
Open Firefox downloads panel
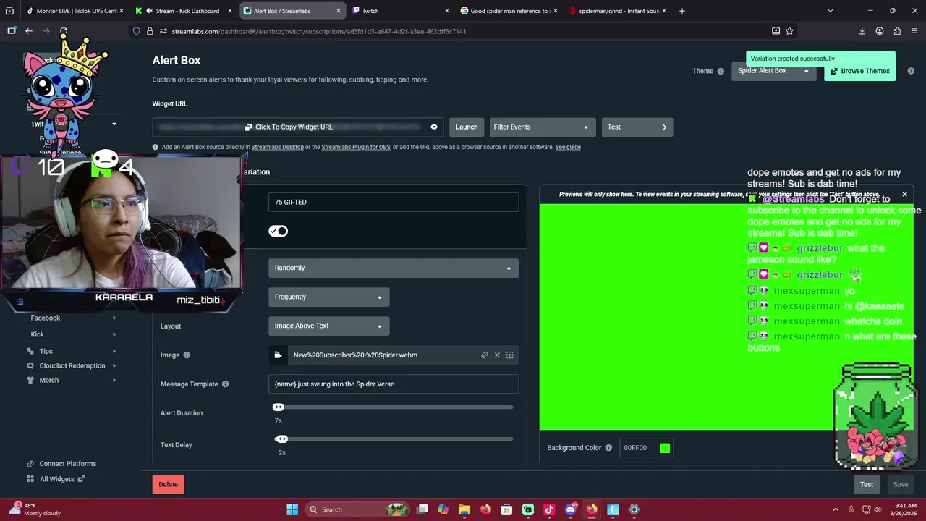[862, 31]
